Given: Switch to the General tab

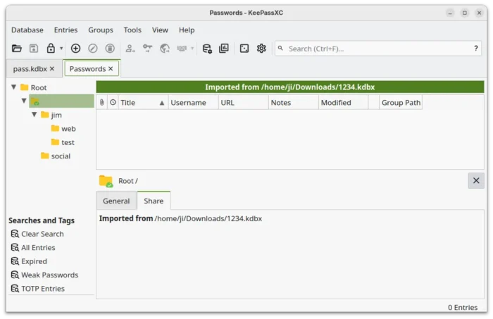Looking at the screenshot, I should [116, 201].
